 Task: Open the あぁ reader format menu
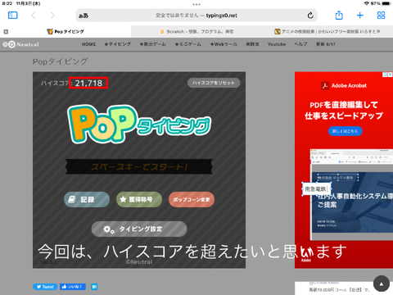coord(84,16)
